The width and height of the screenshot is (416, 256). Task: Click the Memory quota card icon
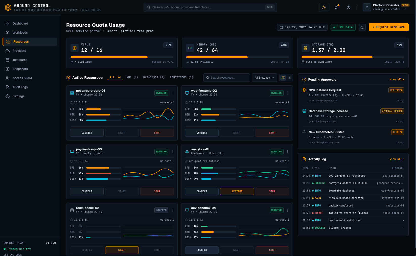coord(190,48)
